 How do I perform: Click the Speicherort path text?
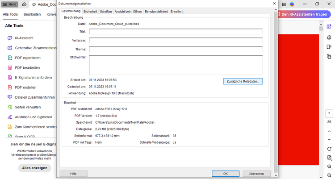click(x=125, y=122)
